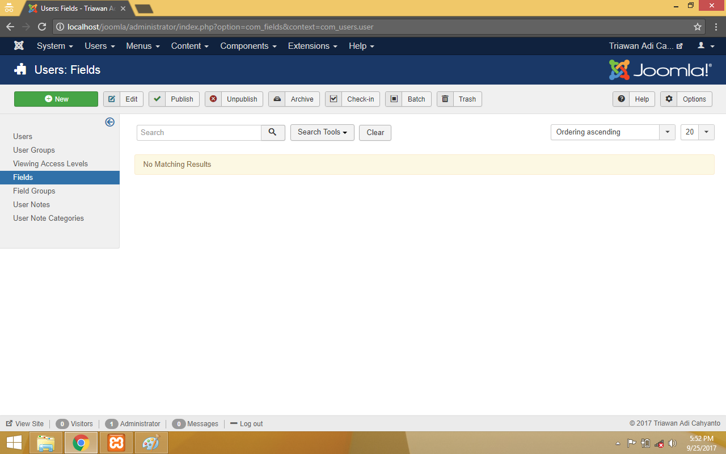The image size is (726, 454).
Task: Create a new field with New button
Action: tap(56, 99)
